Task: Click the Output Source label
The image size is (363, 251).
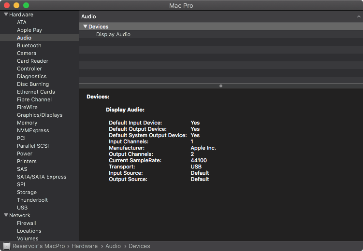Action: pyautogui.click(x=128, y=179)
